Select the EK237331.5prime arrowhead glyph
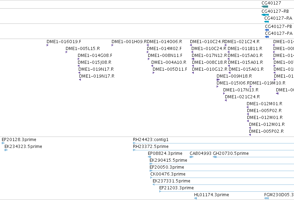 coord(153,184)
